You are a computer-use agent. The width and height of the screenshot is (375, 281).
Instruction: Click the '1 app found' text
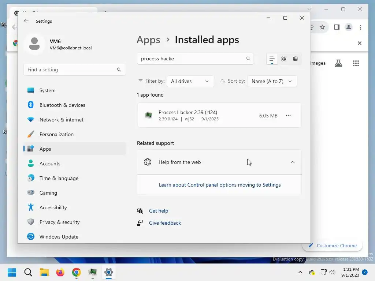(150, 95)
